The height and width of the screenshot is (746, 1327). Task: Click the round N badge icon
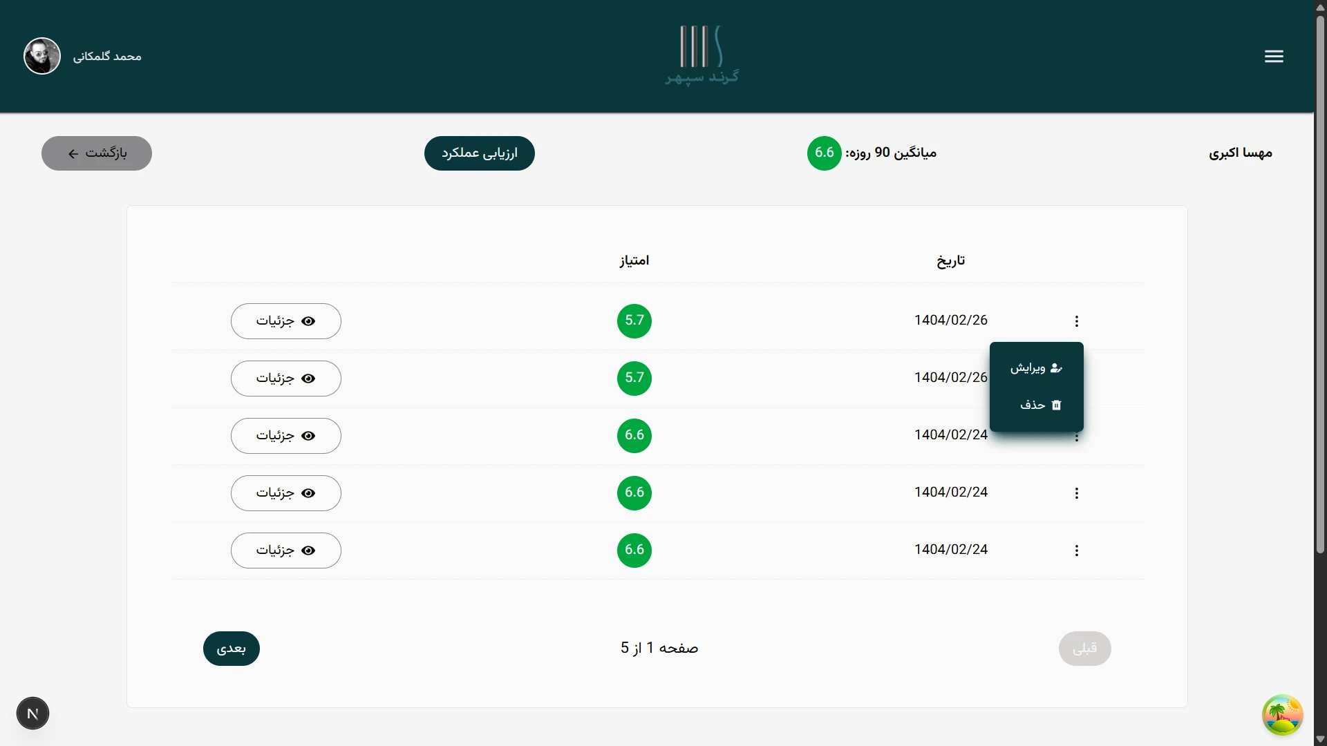(32, 714)
